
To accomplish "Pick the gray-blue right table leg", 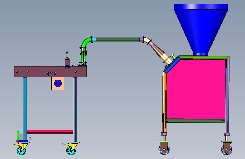I will pos(75,109).
